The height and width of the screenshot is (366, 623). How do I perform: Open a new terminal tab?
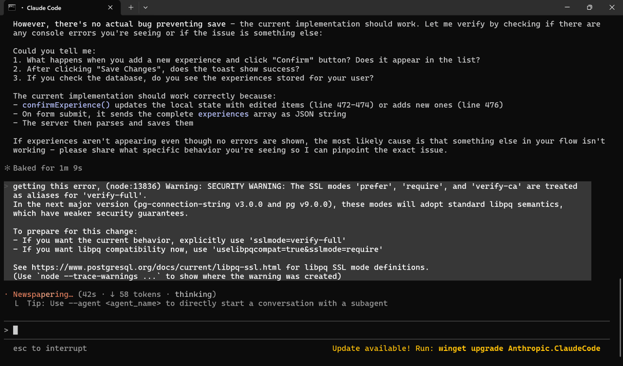point(131,8)
